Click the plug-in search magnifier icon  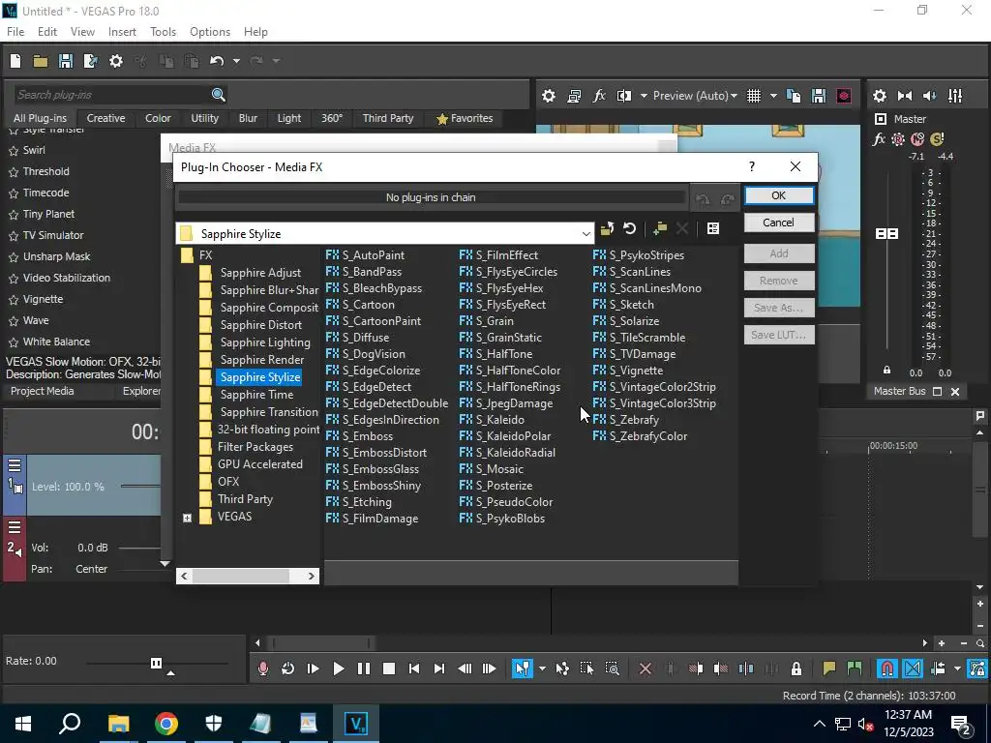(218, 95)
